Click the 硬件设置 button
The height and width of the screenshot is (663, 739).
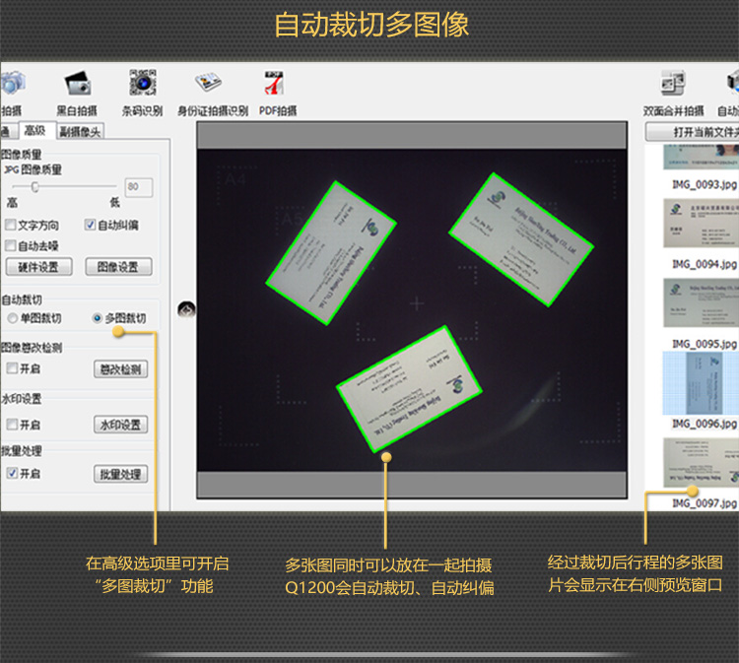[x=38, y=267]
